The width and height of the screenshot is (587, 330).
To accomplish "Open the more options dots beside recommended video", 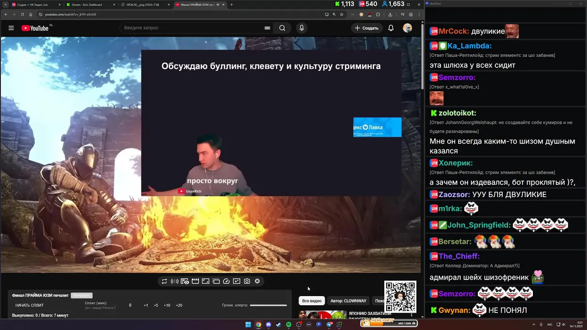I will tap(411, 315).
